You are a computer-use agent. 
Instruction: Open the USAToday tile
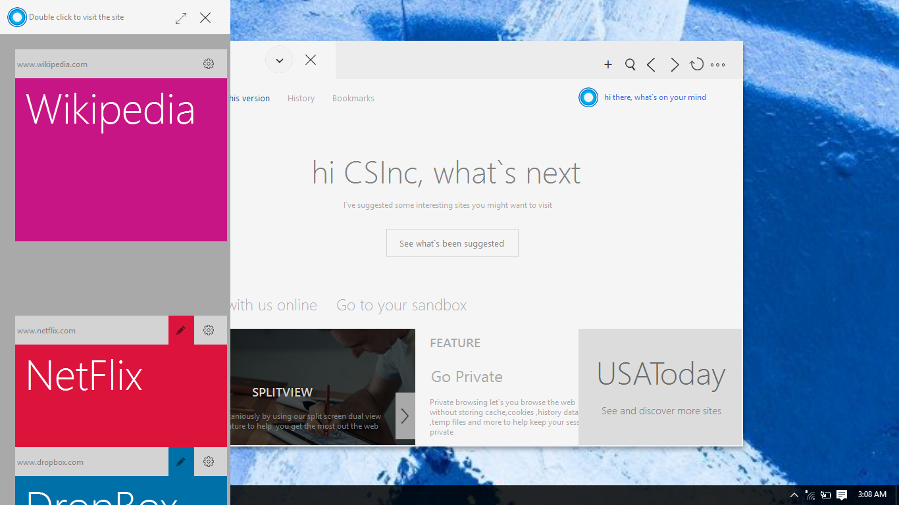coord(660,387)
